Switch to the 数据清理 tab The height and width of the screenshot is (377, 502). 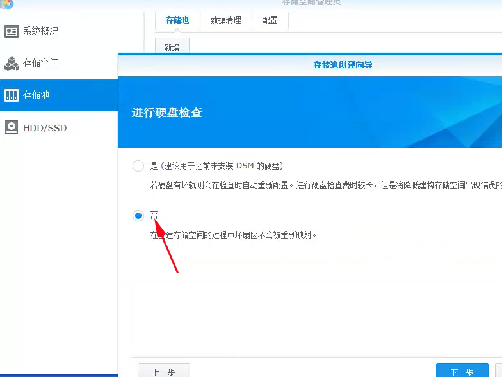pos(225,20)
